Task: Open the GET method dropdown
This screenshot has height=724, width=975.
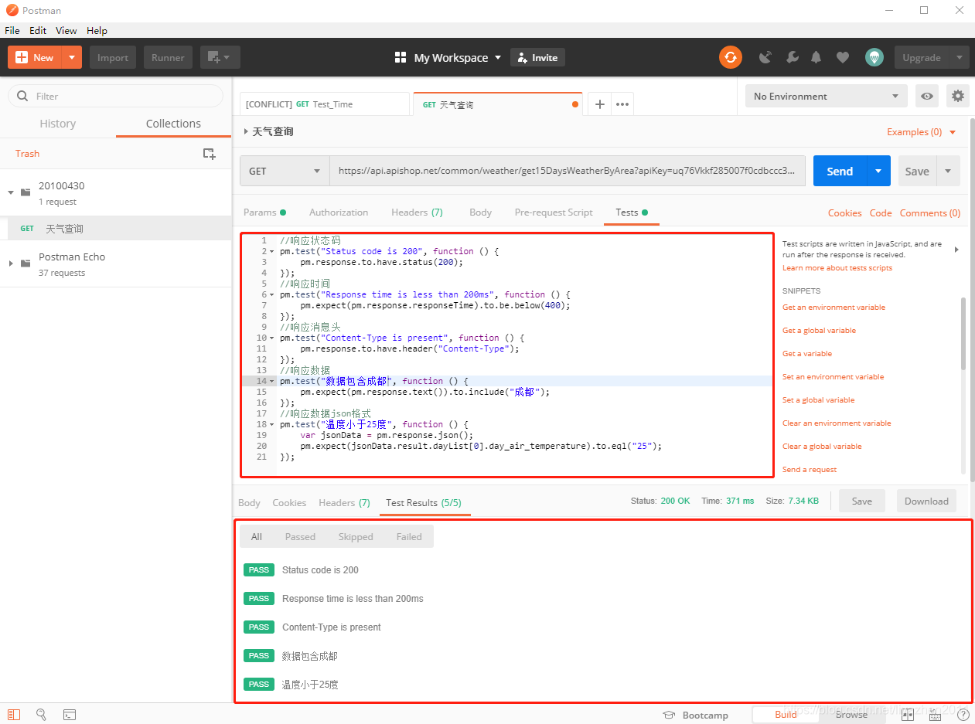Action: 285,171
